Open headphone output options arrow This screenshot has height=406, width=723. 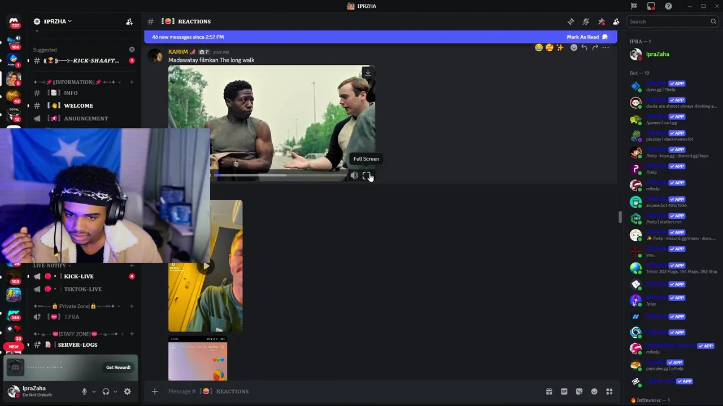115,391
